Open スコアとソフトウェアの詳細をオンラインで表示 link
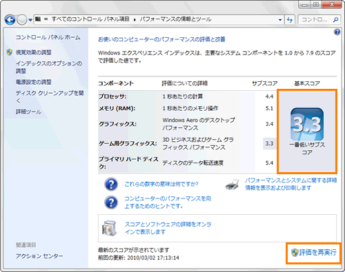This screenshot has width=345, height=272. pyautogui.click(x=168, y=228)
